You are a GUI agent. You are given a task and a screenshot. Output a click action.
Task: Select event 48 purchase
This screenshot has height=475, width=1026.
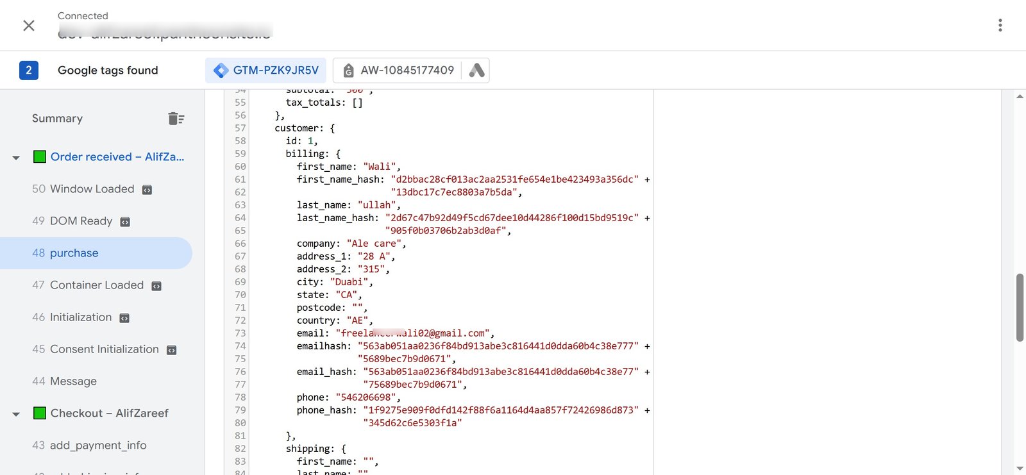(x=96, y=253)
